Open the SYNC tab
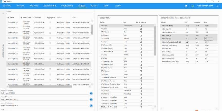This screenshot has height=111, width=222. [106, 6]
